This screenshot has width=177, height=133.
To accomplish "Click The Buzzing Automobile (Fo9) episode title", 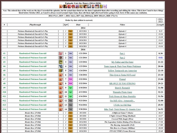I will coord(122,125).
